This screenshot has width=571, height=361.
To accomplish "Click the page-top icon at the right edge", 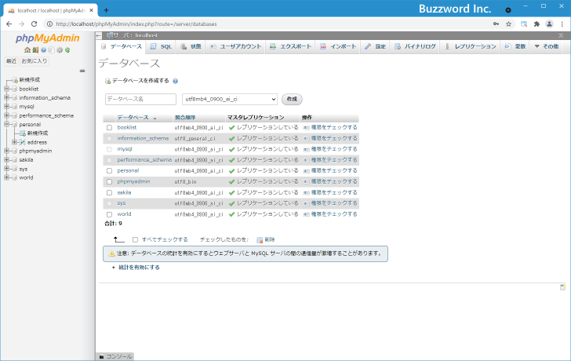I will [562, 287].
